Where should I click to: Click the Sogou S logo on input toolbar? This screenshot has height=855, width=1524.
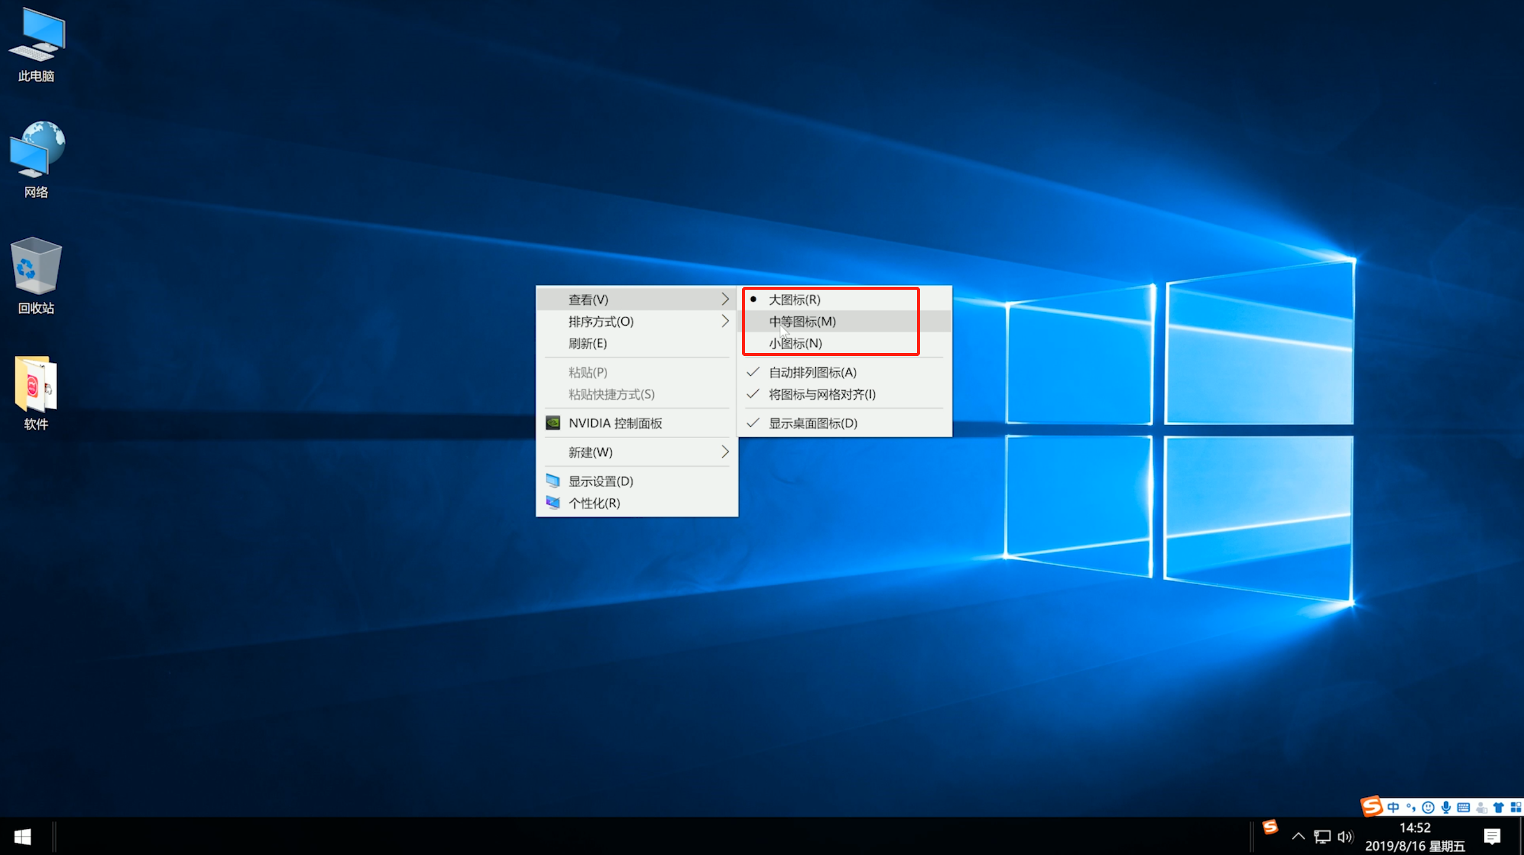(1371, 806)
